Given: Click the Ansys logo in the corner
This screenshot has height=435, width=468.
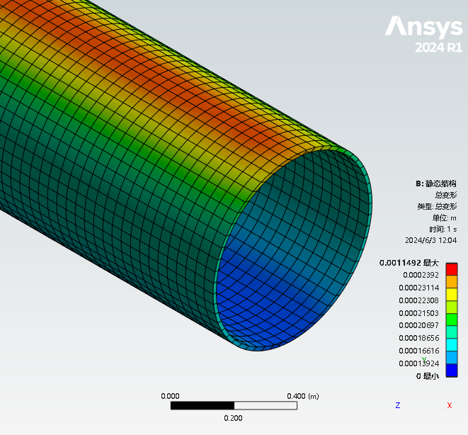Looking at the screenshot, I should [x=423, y=27].
